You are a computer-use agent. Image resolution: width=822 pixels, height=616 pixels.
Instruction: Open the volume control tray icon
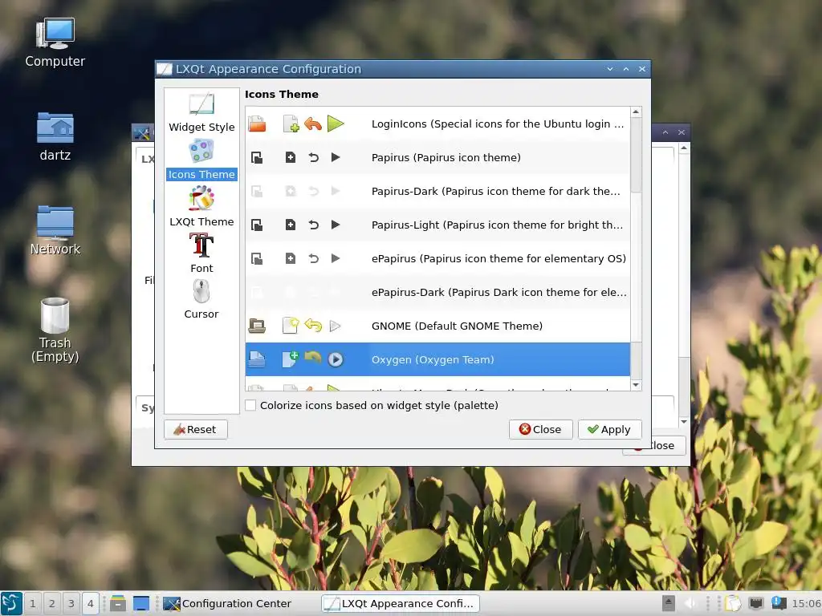point(690,603)
